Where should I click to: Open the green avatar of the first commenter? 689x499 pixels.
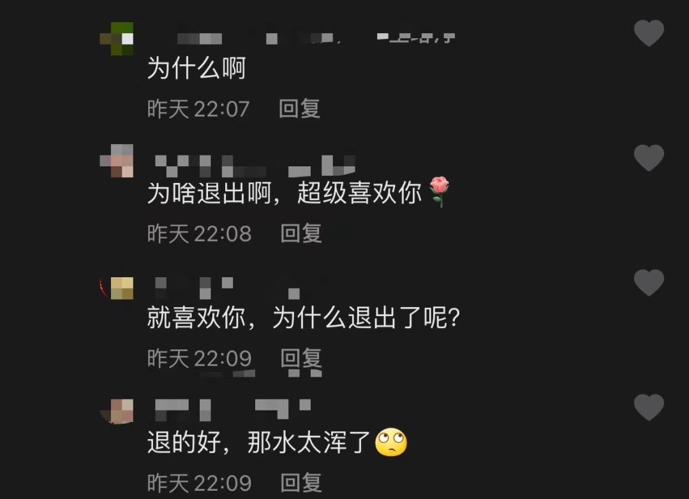[117, 39]
